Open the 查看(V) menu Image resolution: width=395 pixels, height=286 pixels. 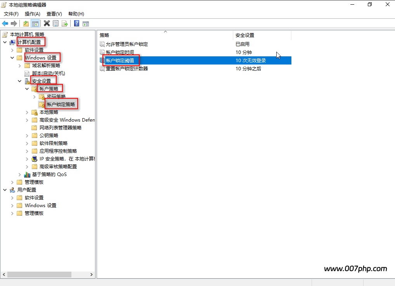(x=54, y=14)
